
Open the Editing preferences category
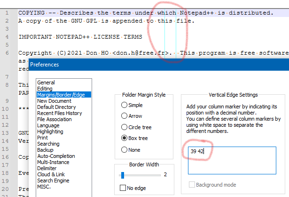(45, 89)
